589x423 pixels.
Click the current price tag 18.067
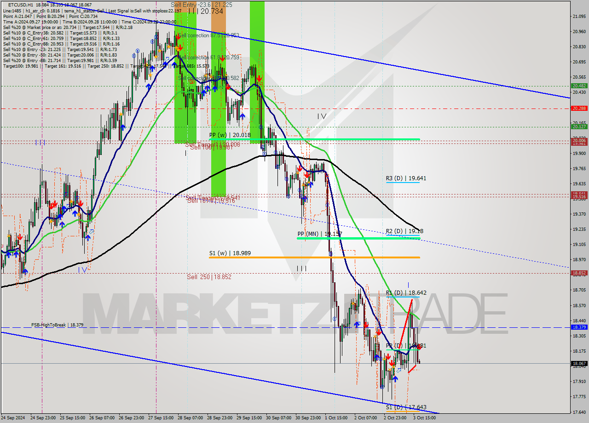pyautogui.click(x=579, y=363)
